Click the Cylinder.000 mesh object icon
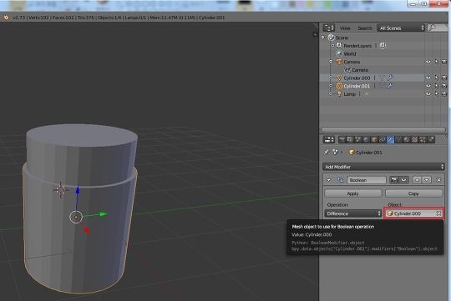451x301 pixels. click(339, 78)
